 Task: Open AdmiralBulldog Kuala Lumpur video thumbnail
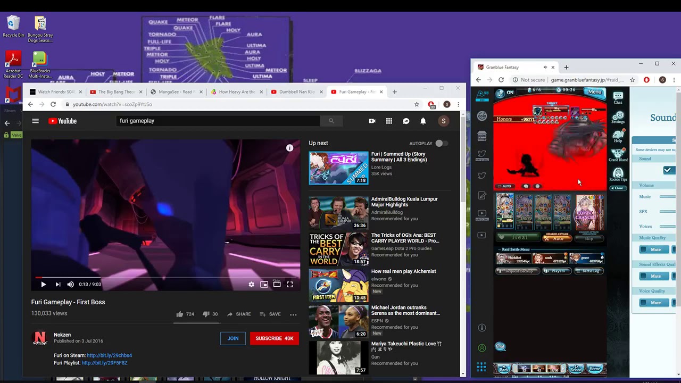338,213
